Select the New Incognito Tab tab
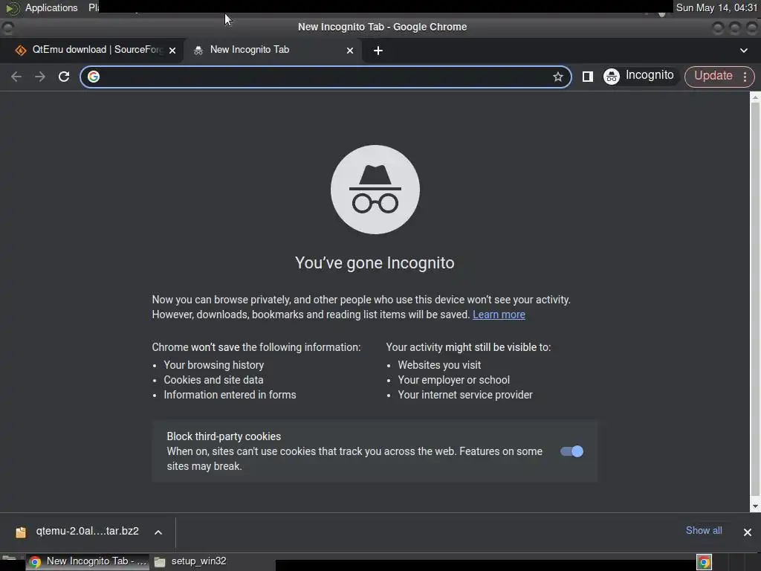Image resolution: width=761 pixels, height=571 pixels. 272,50
